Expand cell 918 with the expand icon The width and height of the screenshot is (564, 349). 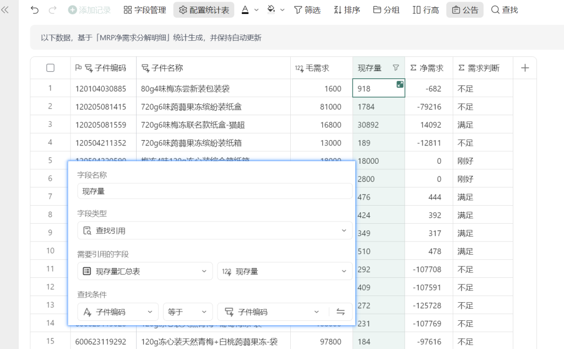400,84
